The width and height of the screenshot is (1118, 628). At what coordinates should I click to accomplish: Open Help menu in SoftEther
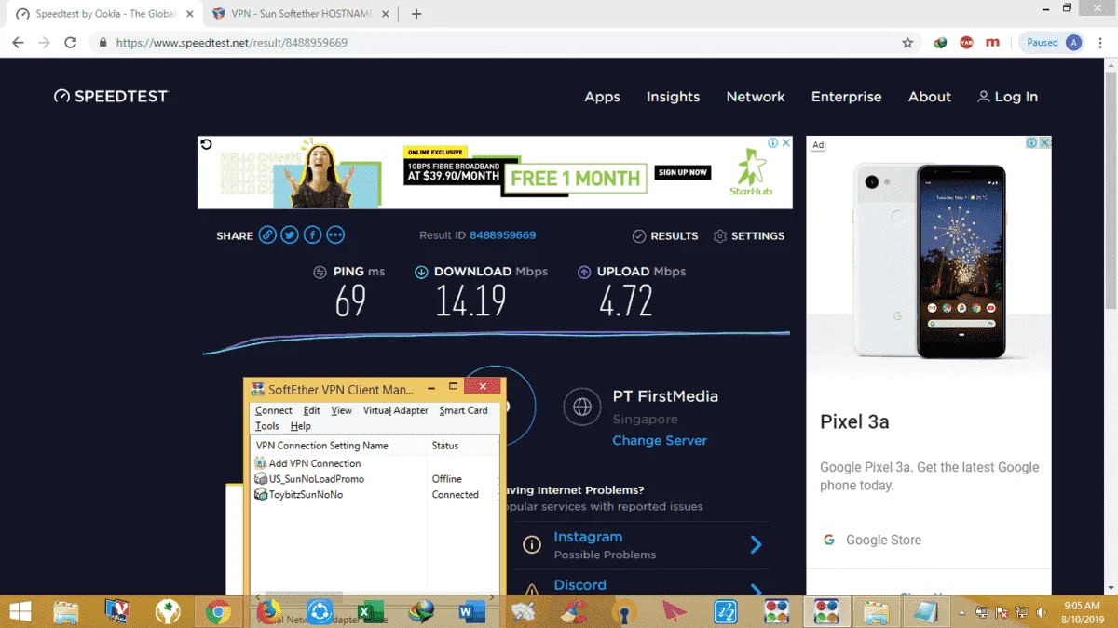coord(301,426)
